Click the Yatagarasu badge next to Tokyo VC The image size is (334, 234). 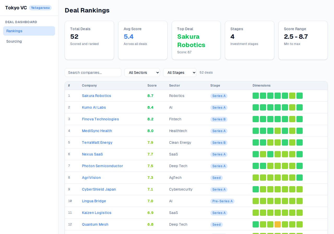40,8
